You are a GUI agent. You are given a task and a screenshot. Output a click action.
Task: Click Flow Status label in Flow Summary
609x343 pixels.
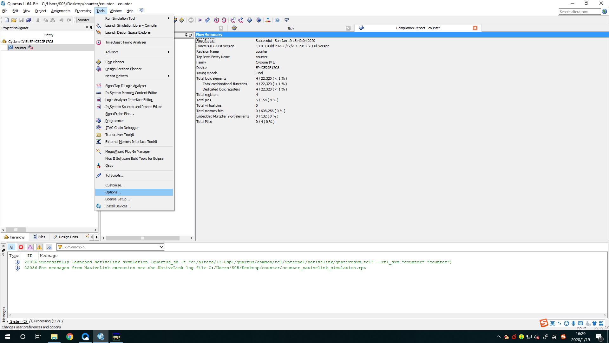(205, 41)
